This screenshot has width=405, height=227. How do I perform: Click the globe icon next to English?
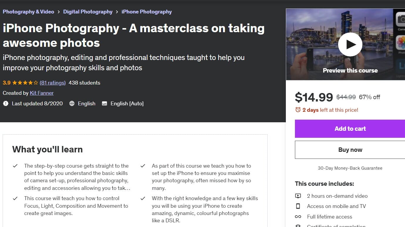point(72,104)
